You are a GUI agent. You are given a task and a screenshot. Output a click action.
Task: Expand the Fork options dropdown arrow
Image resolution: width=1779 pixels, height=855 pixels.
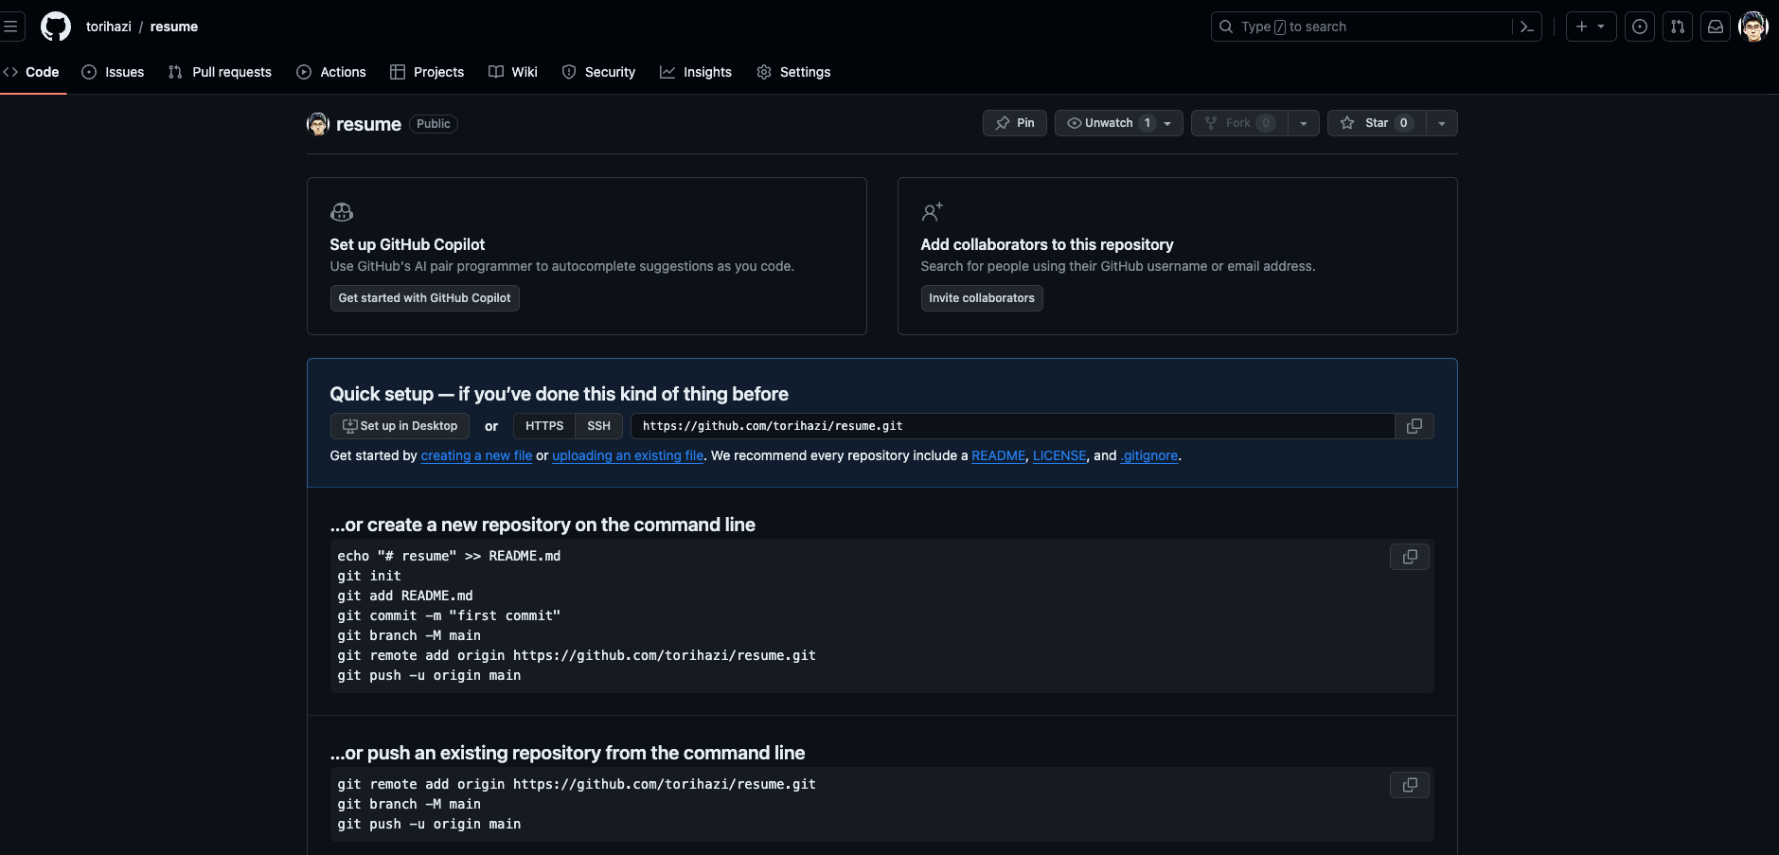[x=1304, y=123]
